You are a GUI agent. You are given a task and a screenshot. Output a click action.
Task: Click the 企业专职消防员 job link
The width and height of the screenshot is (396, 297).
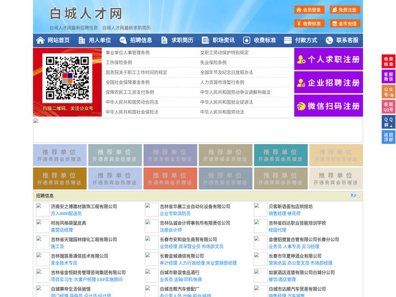175,213
